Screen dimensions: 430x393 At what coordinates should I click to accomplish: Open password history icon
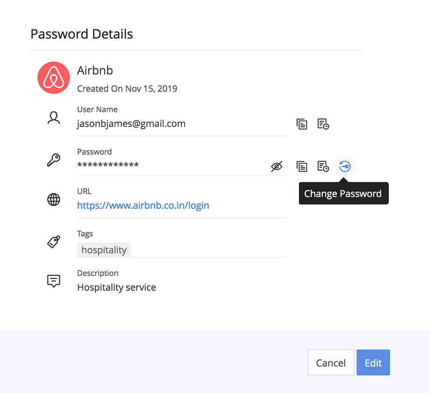[323, 166]
